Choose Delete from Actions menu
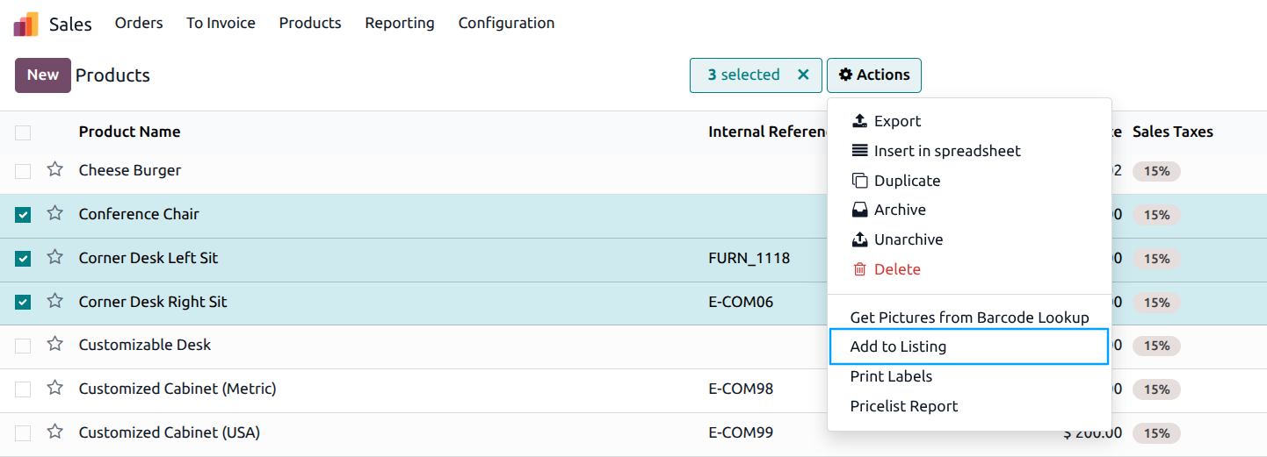 (x=970, y=269)
